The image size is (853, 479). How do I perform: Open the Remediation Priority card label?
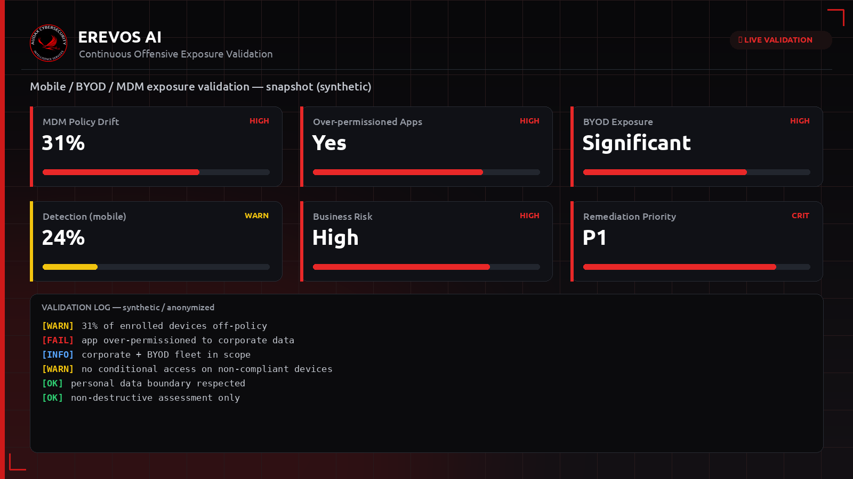[630, 217]
